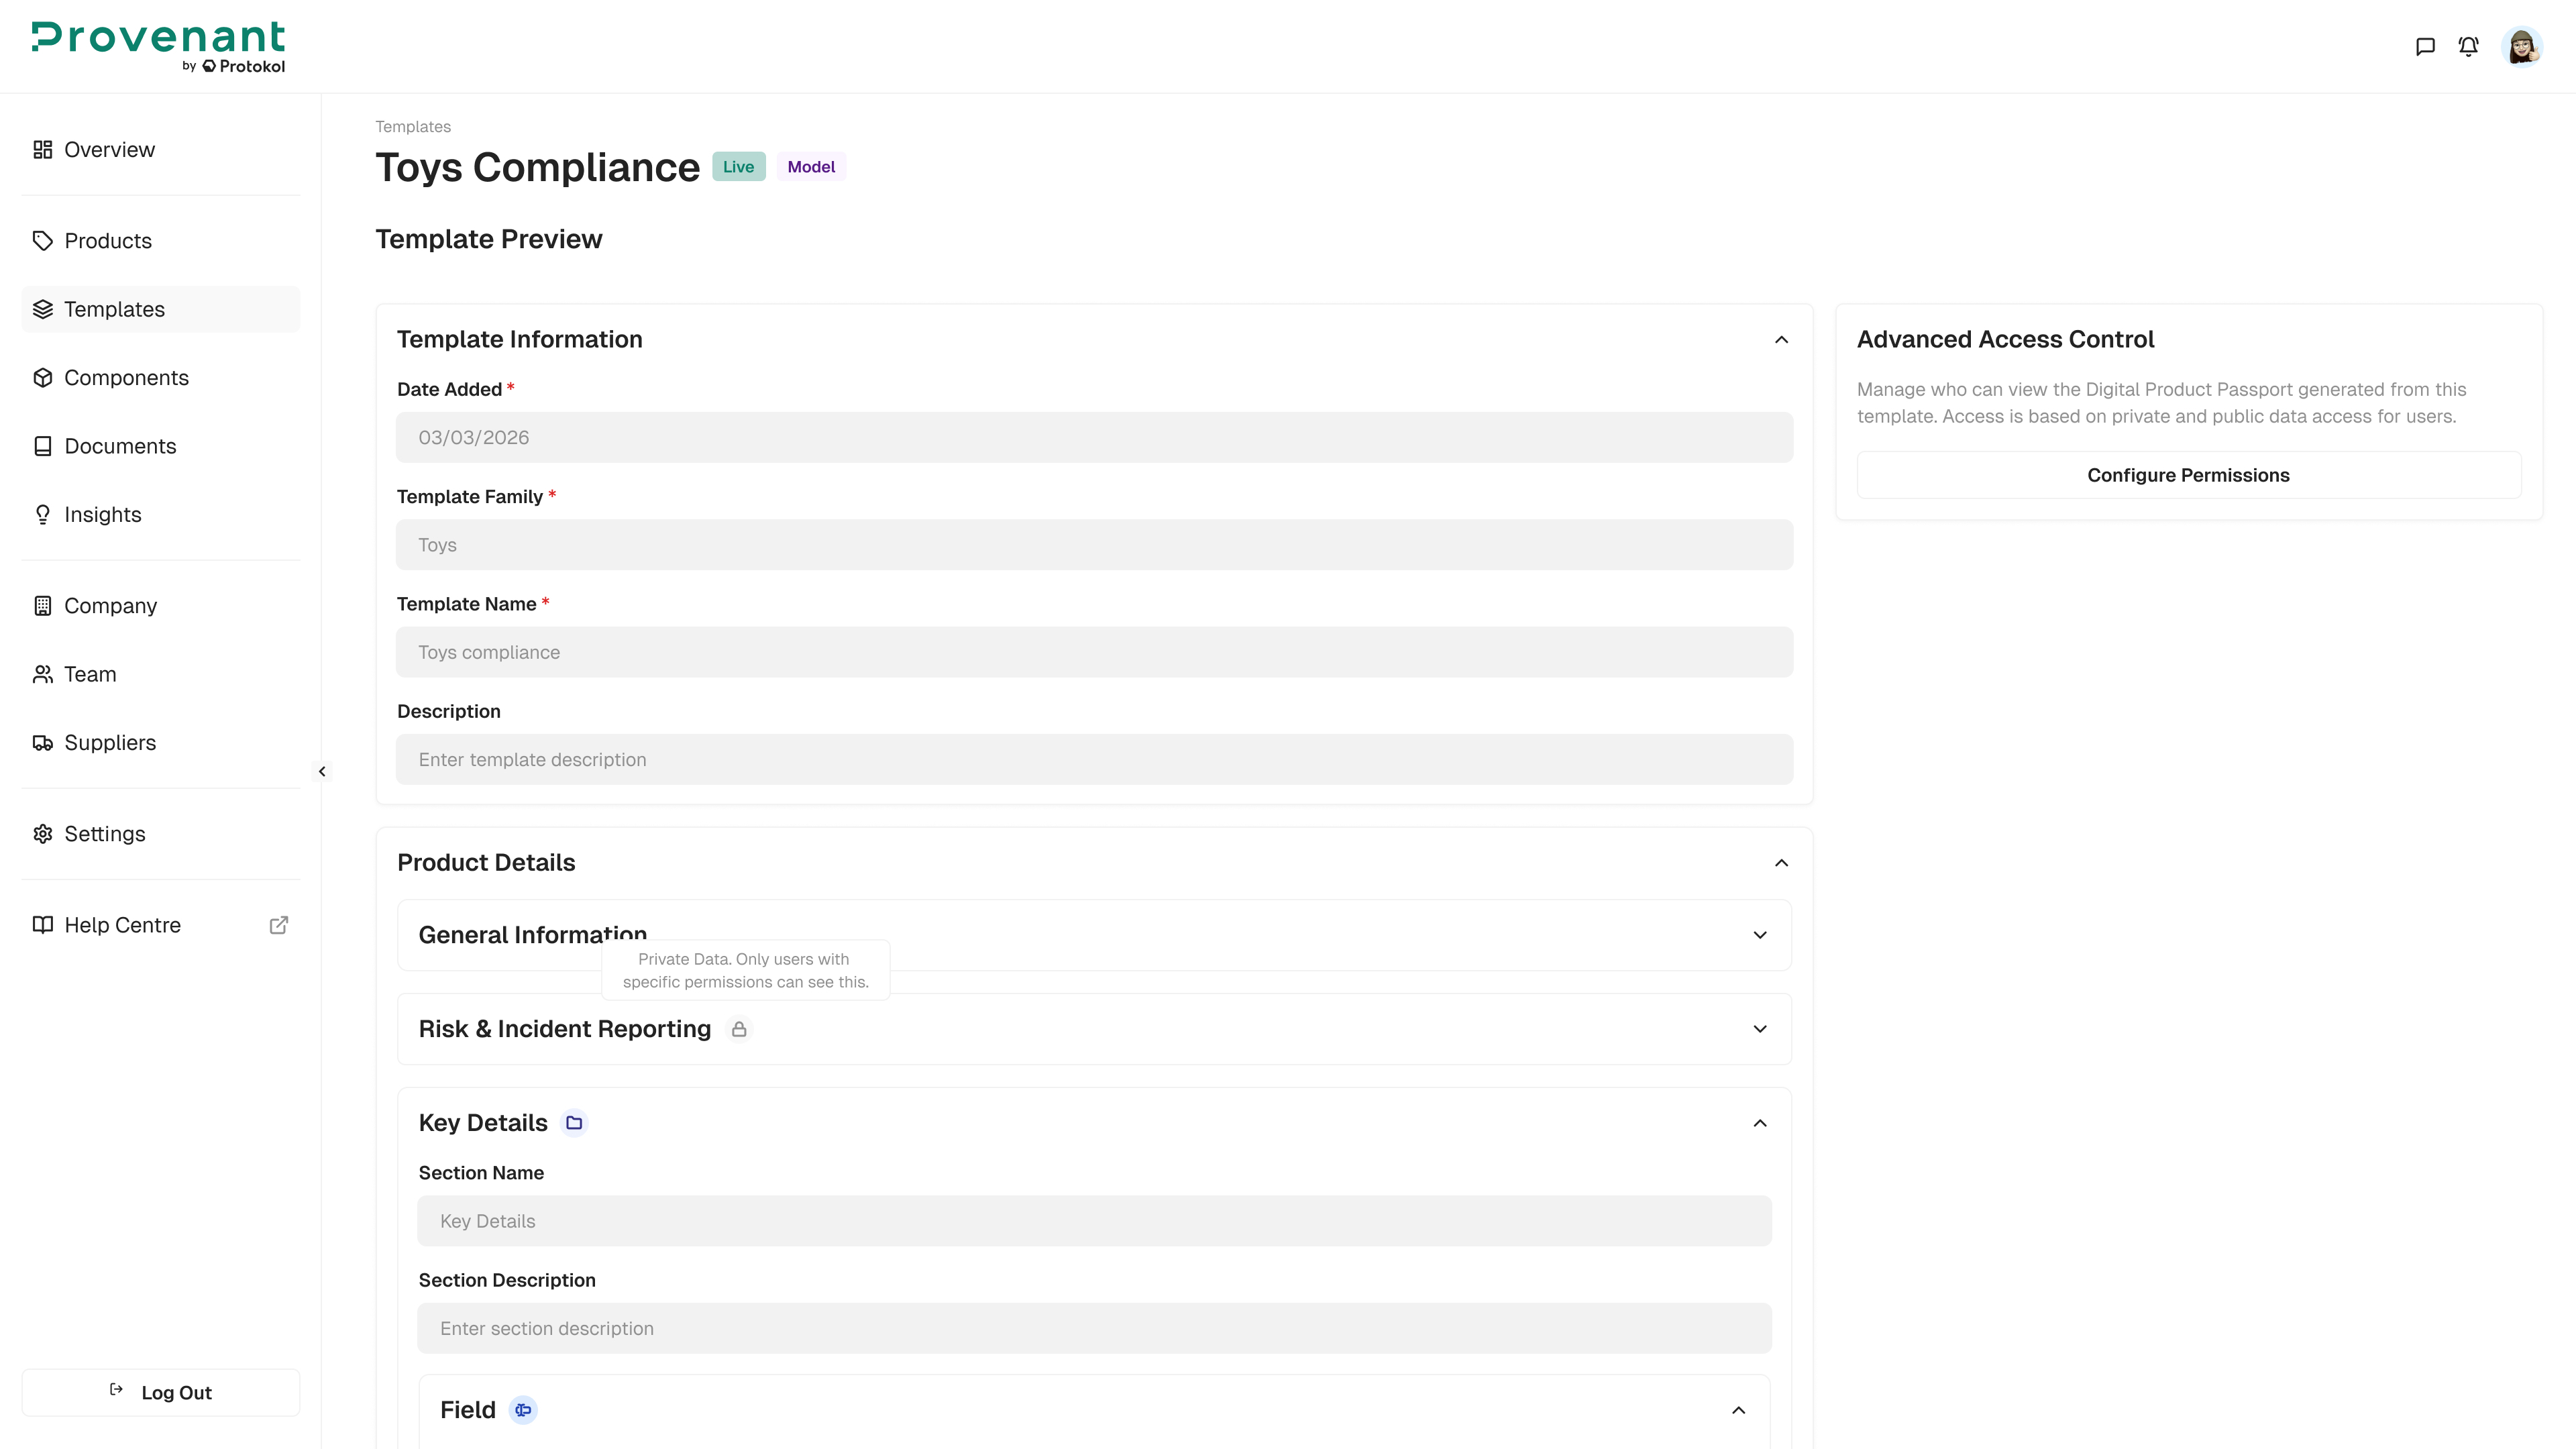Open Suppliers in the sidebar
This screenshot has width=2576, height=1449.
[x=160, y=742]
